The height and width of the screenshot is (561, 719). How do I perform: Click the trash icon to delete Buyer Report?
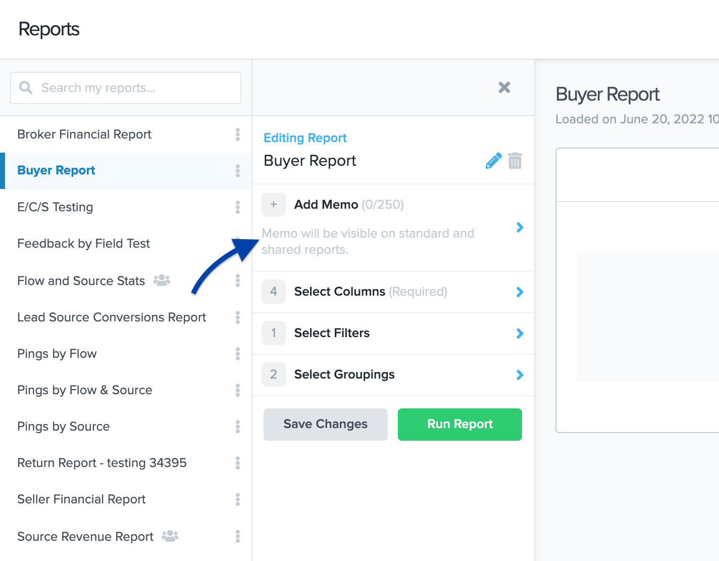click(x=515, y=161)
